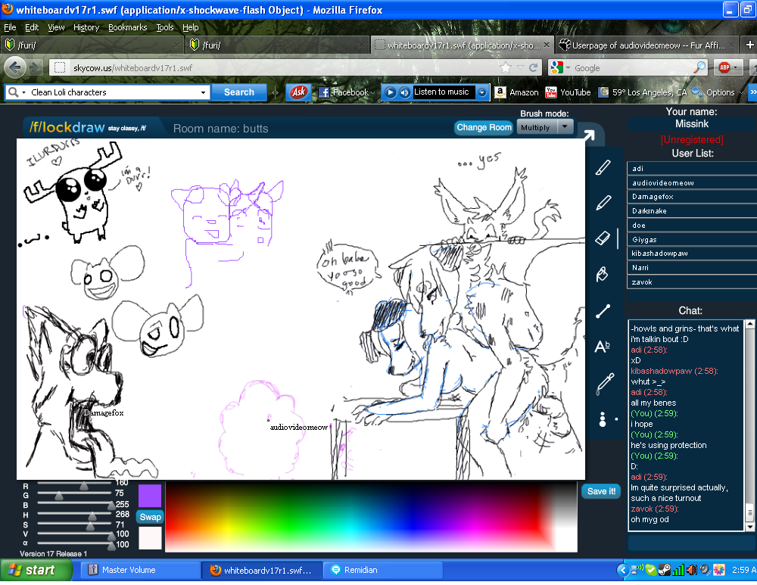Click the speaker icon in the music widget

[x=404, y=92]
